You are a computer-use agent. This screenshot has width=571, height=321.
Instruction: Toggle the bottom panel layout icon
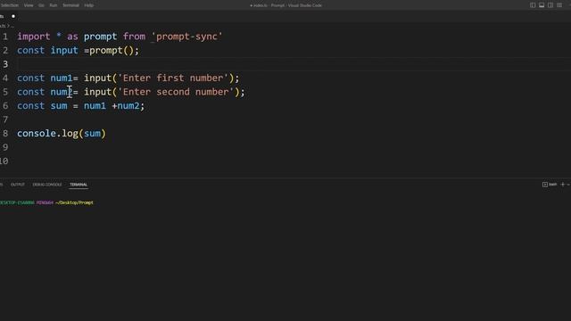542,5
